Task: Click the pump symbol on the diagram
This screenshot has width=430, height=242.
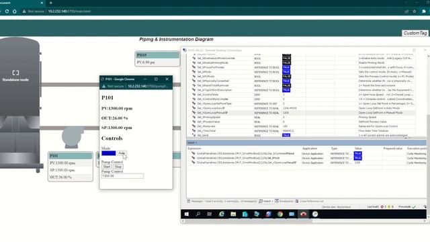Action: tap(72, 137)
